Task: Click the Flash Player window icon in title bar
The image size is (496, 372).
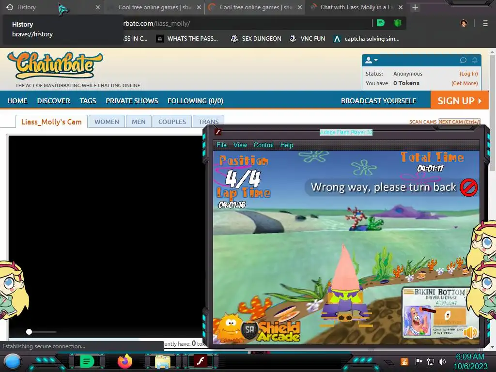Action: (217, 132)
